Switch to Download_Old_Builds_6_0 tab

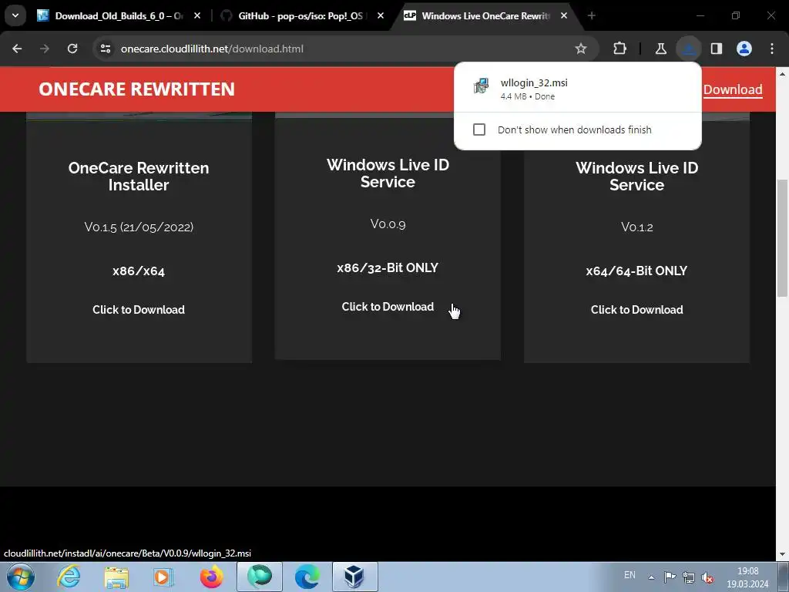(x=119, y=16)
